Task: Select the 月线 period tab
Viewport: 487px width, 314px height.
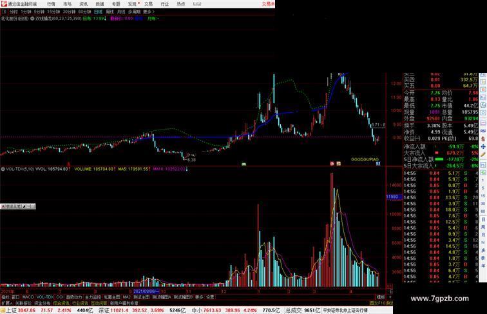Action: [121, 12]
